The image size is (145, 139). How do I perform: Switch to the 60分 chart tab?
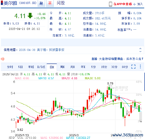[125, 67]
